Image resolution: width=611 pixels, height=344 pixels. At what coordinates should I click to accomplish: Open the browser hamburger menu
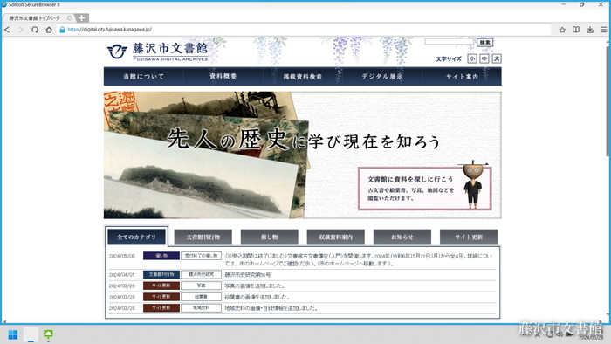(x=603, y=30)
